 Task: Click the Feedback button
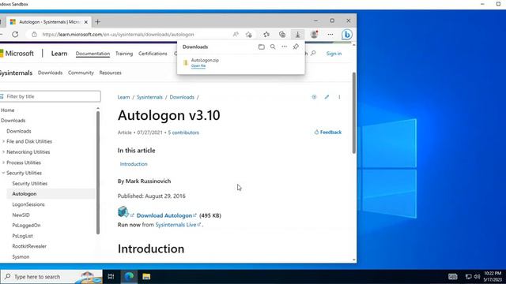328,132
